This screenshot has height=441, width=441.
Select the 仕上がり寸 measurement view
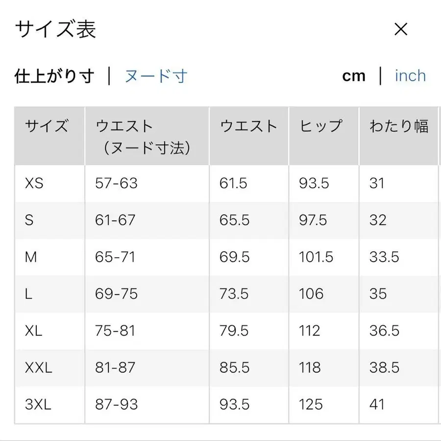tap(54, 75)
